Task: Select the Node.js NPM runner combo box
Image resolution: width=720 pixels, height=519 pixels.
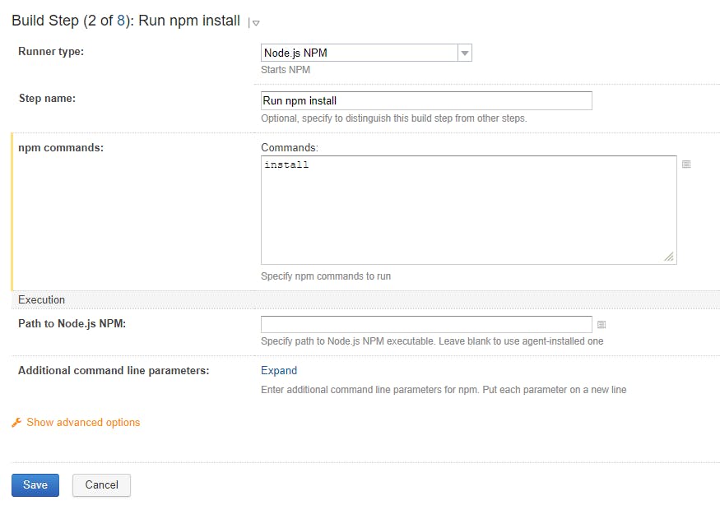Action: click(366, 53)
